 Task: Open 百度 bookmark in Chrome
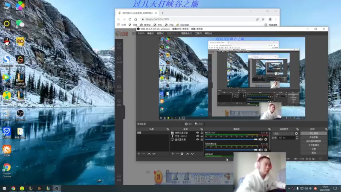[x=133, y=25]
